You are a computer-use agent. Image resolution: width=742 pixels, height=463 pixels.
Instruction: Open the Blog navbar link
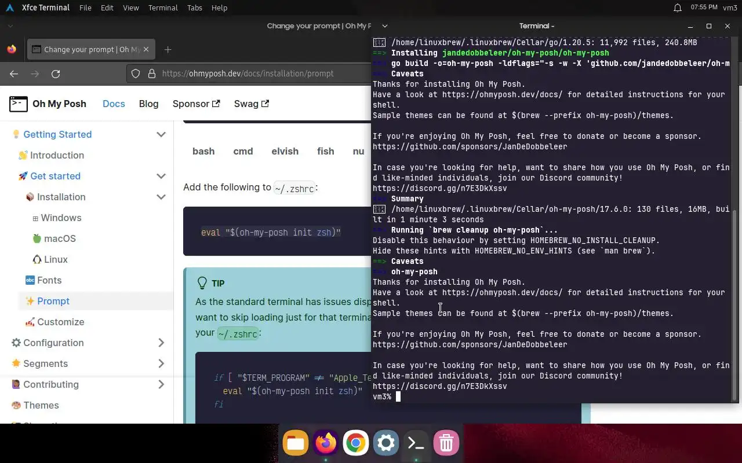tap(148, 104)
